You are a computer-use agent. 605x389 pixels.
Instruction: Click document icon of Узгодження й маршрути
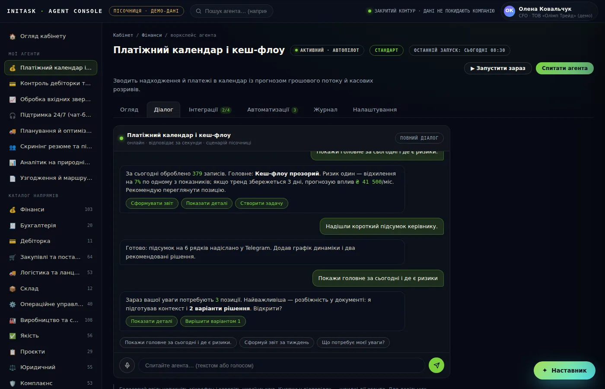13,178
